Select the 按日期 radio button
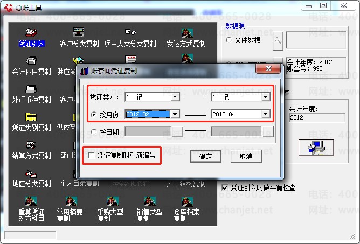360x244 pixels. pyautogui.click(x=94, y=131)
